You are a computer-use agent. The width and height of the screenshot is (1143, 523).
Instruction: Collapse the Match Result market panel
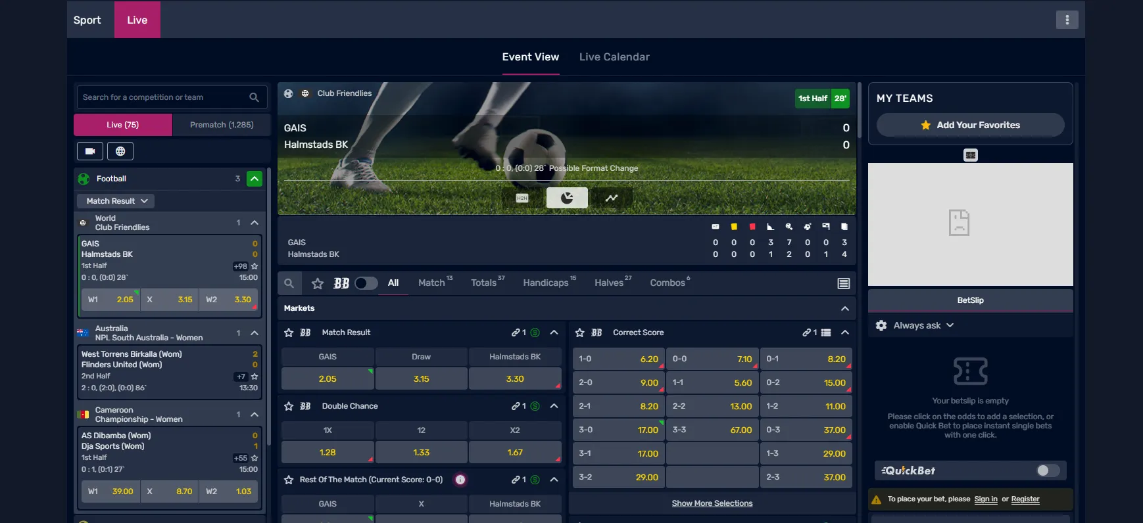(x=554, y=332)
